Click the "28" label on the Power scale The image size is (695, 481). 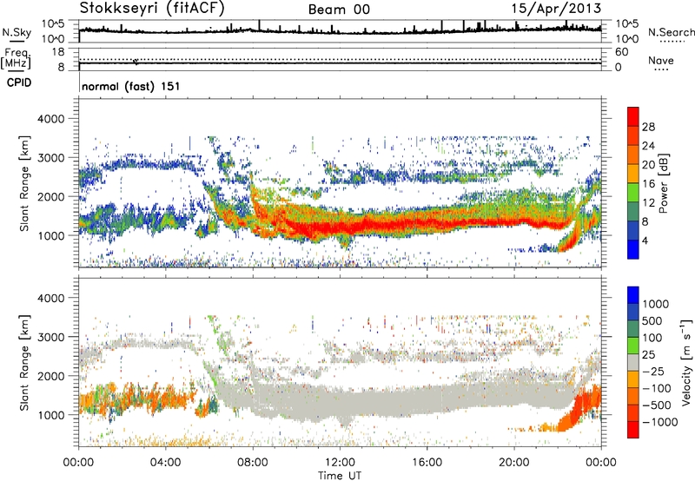coord(648,127)
